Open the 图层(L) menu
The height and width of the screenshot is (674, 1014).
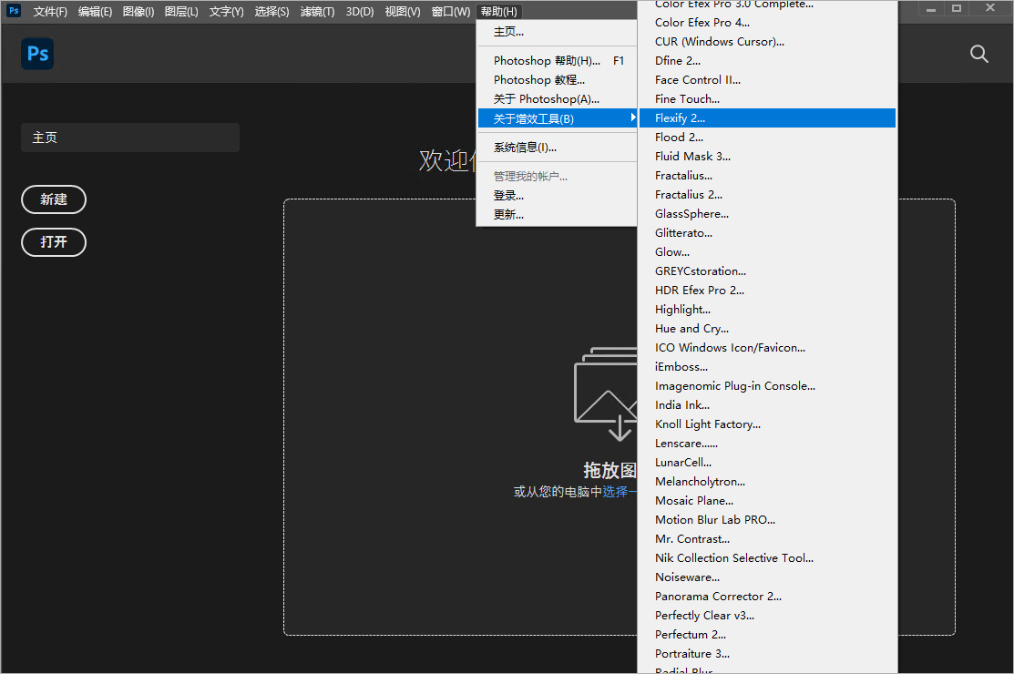181,12
